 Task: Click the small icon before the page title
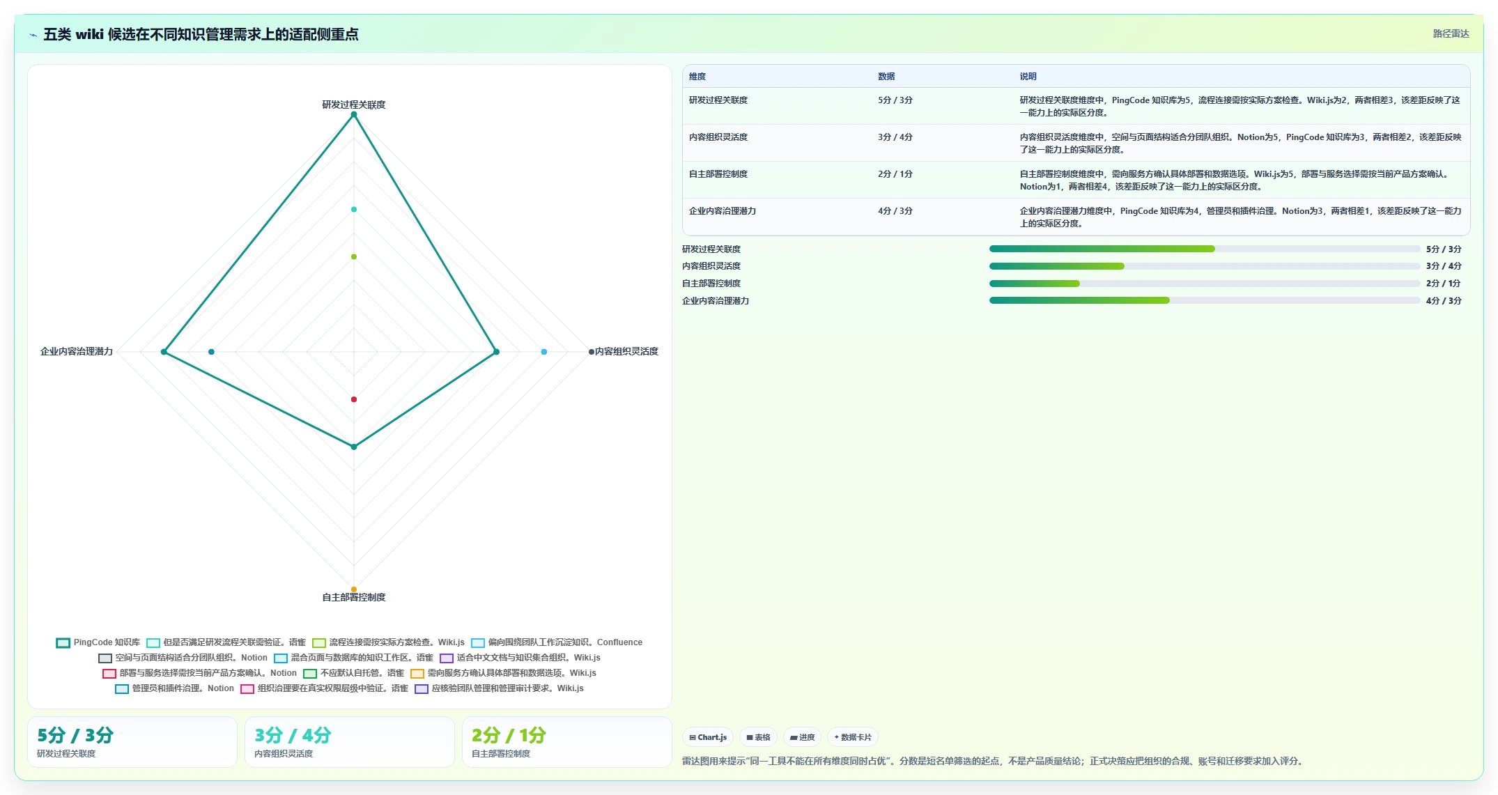(33, 34)
